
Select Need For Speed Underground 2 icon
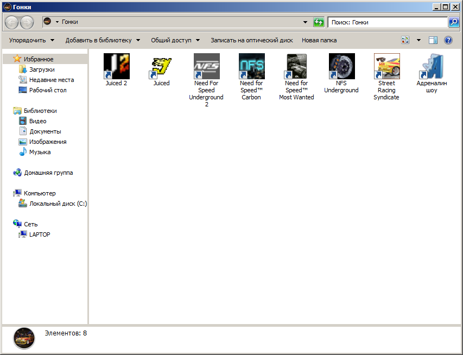(x=206, y=66)
